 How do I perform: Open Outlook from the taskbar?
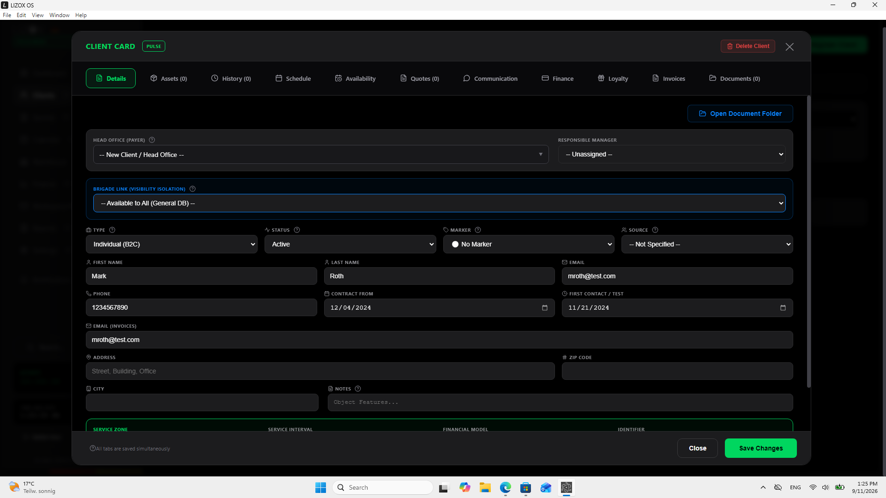[x=546, y=487]
